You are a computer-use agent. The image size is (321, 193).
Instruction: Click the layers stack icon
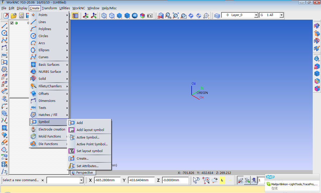click(x=217, y=16)
